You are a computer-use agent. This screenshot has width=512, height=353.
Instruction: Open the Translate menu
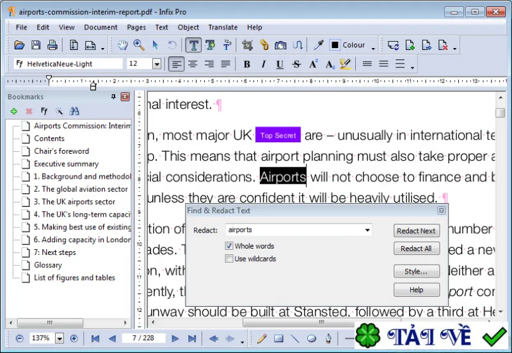click(223, 28)
